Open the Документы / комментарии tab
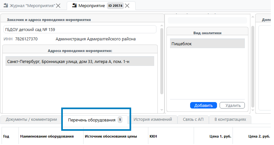The image size is (274, 145). [x=31, y=119]
